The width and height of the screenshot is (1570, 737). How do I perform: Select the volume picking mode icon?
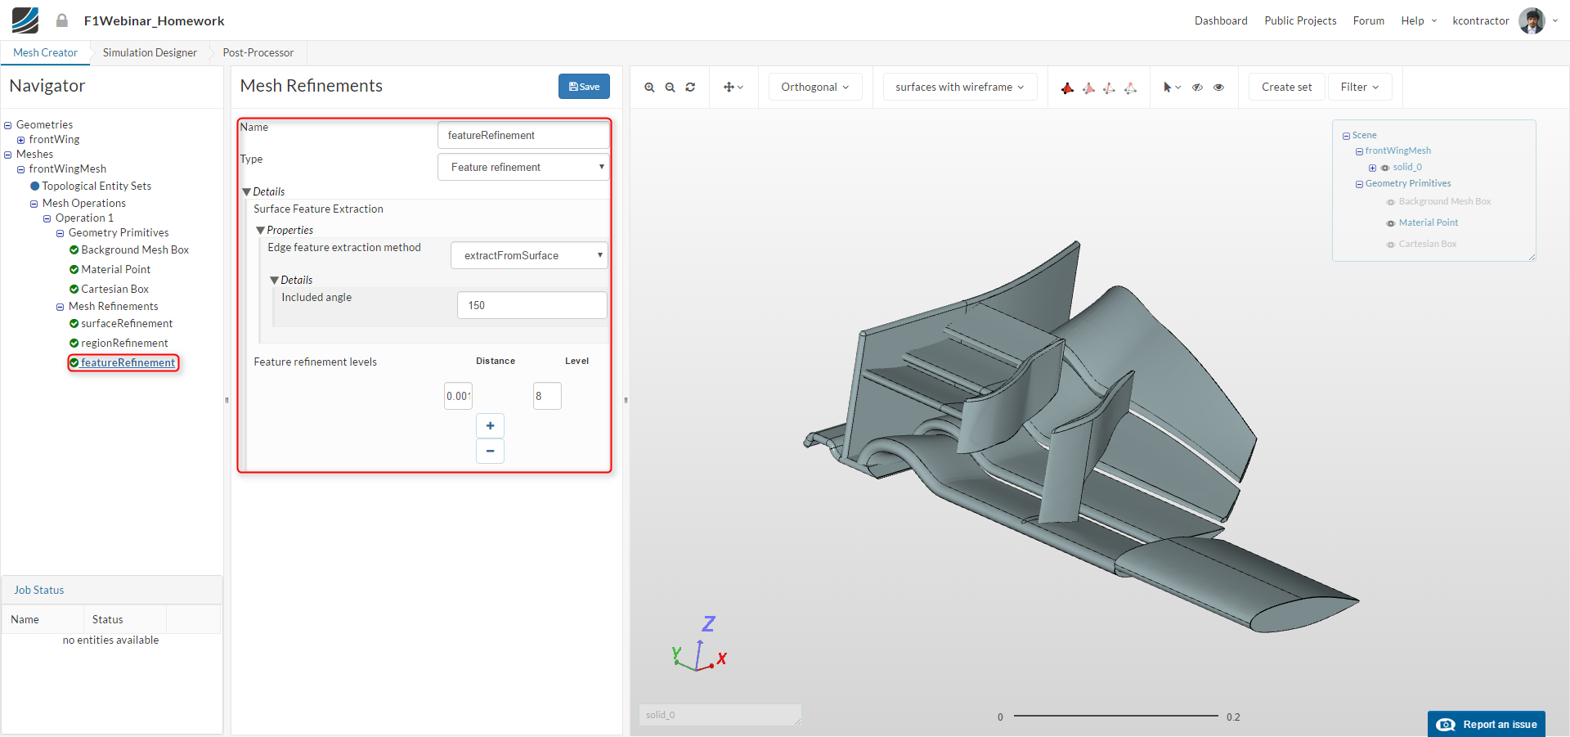[x=1067, y=88]
